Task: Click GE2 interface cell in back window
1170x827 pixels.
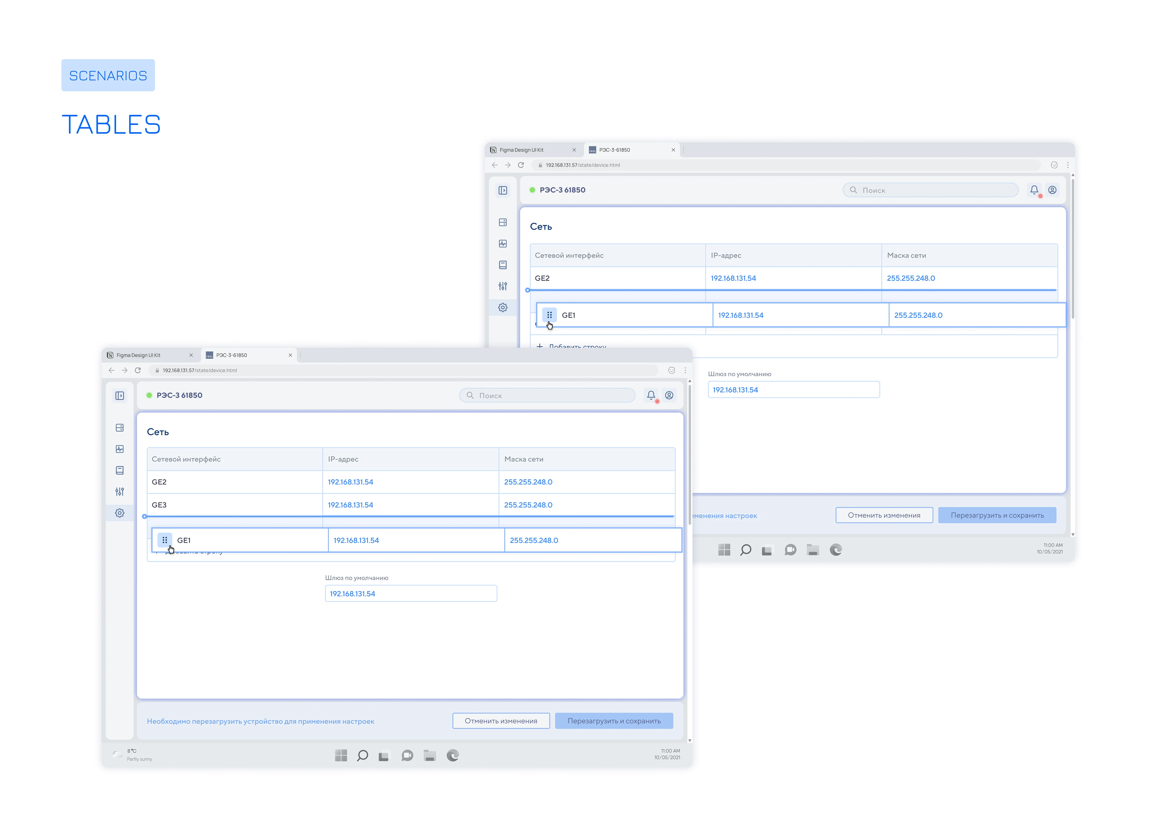Action: coord(618,279)
